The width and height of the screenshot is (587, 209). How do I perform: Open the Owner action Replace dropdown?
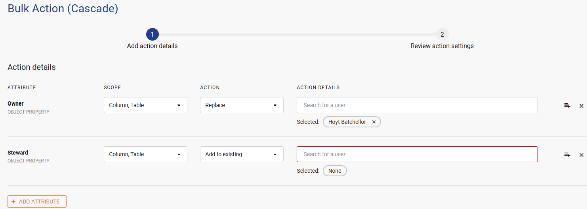[x=242, y=105]
